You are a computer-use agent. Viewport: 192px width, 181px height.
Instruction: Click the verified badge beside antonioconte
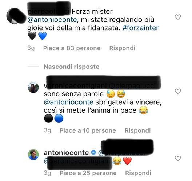93,153
